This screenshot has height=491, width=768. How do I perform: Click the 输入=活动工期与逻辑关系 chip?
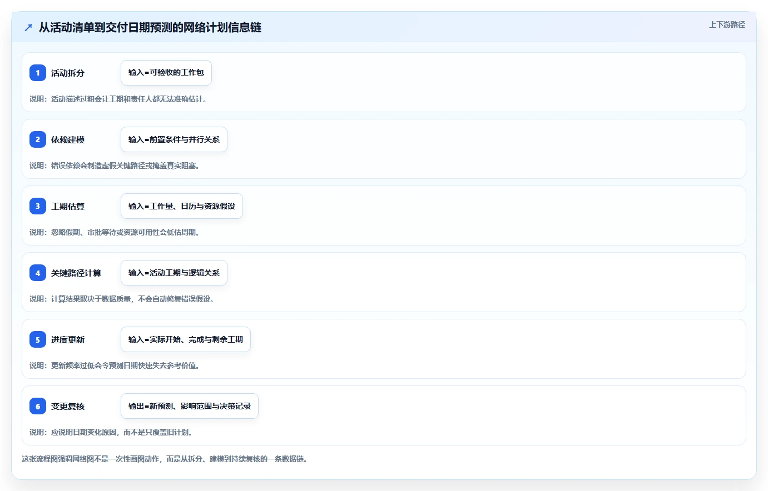pos(174,273)
